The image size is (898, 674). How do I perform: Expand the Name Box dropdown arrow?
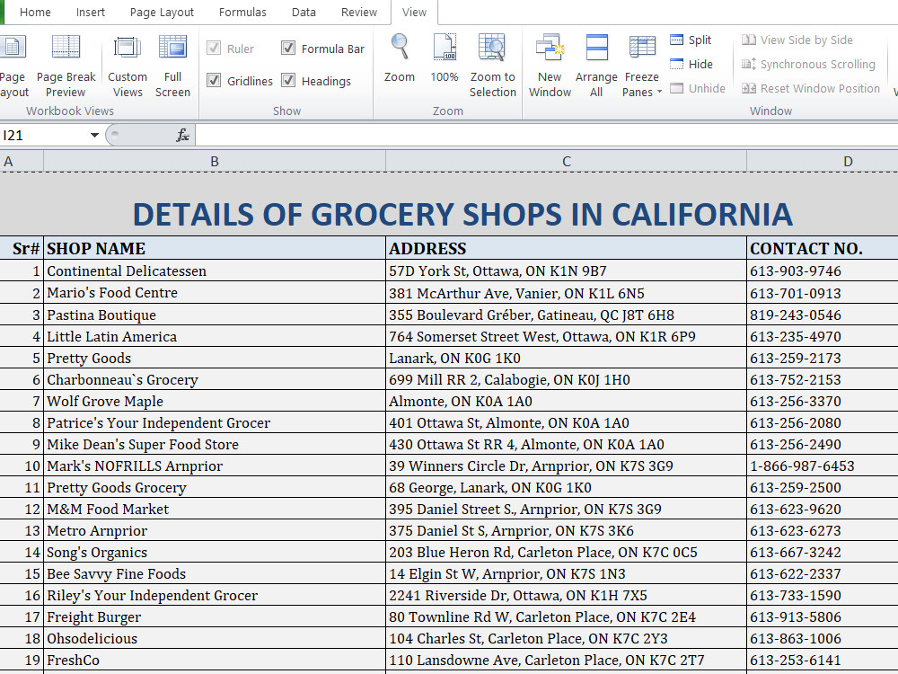(94, 136)
